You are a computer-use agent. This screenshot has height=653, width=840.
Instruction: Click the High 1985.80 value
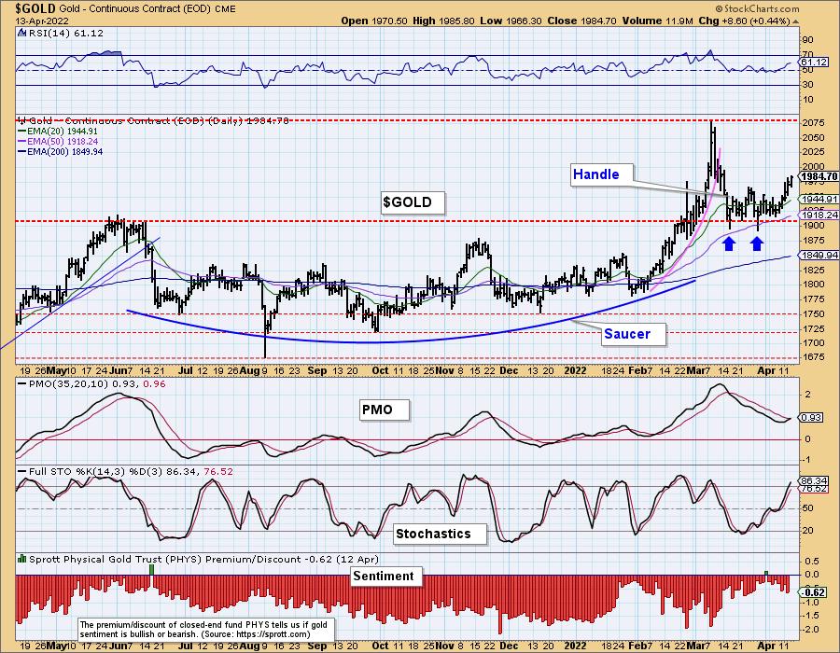coord(443,21)
